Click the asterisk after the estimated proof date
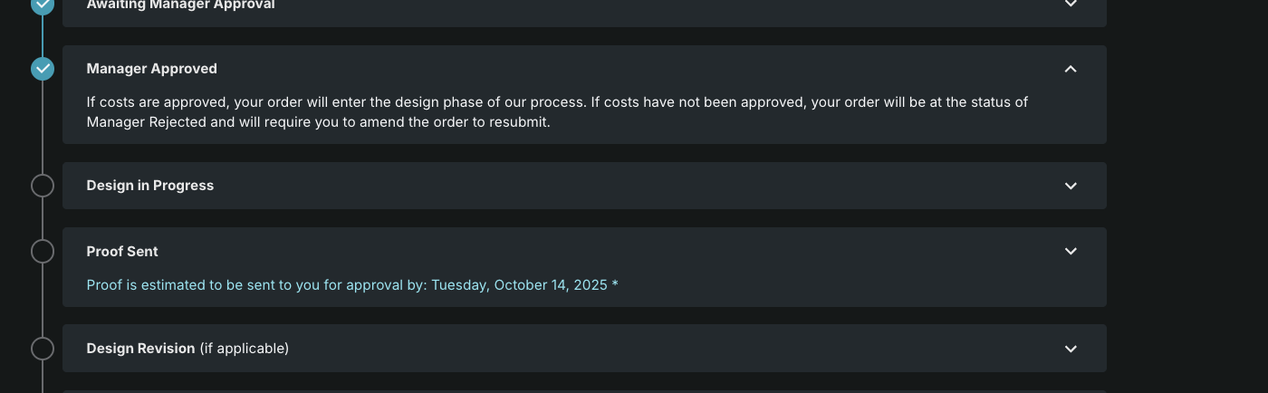1268x393 pixels. pos(615,285)
